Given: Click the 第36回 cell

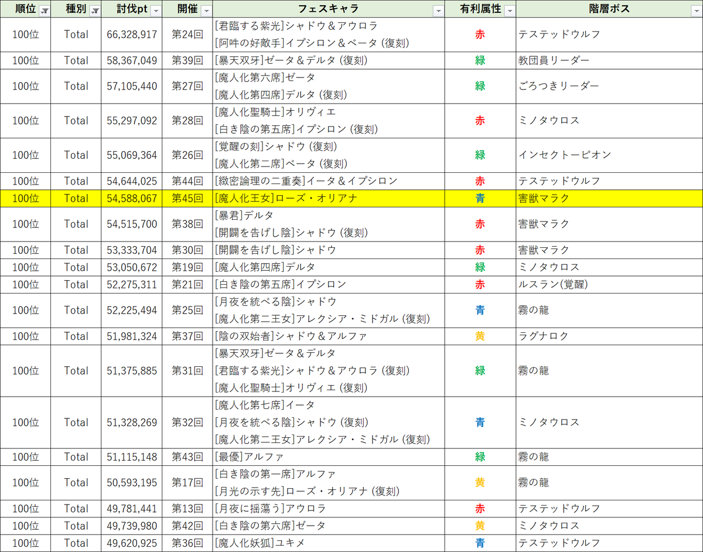Looking at the screenshot, I should [187, 543].
